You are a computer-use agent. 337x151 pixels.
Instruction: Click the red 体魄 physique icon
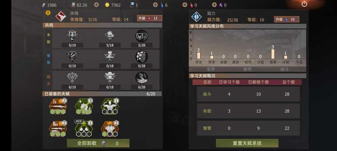click(x=61, y=16)
